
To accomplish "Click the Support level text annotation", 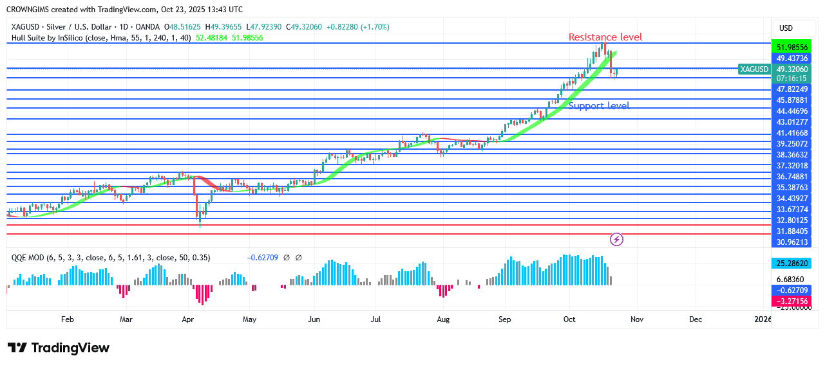I will pyautogui.click(x=598, y=106).
